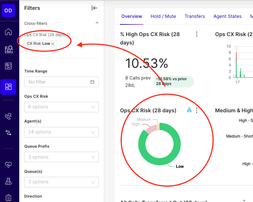
Task: Click the tall bar in Ops CX Risk bar chart
Action: tap(236, 62)
